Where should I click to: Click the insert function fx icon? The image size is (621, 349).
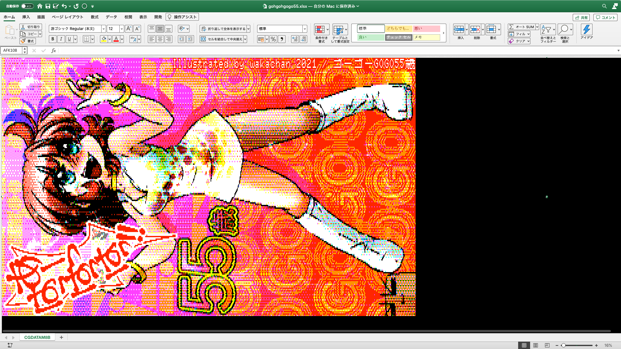(54, 50)
